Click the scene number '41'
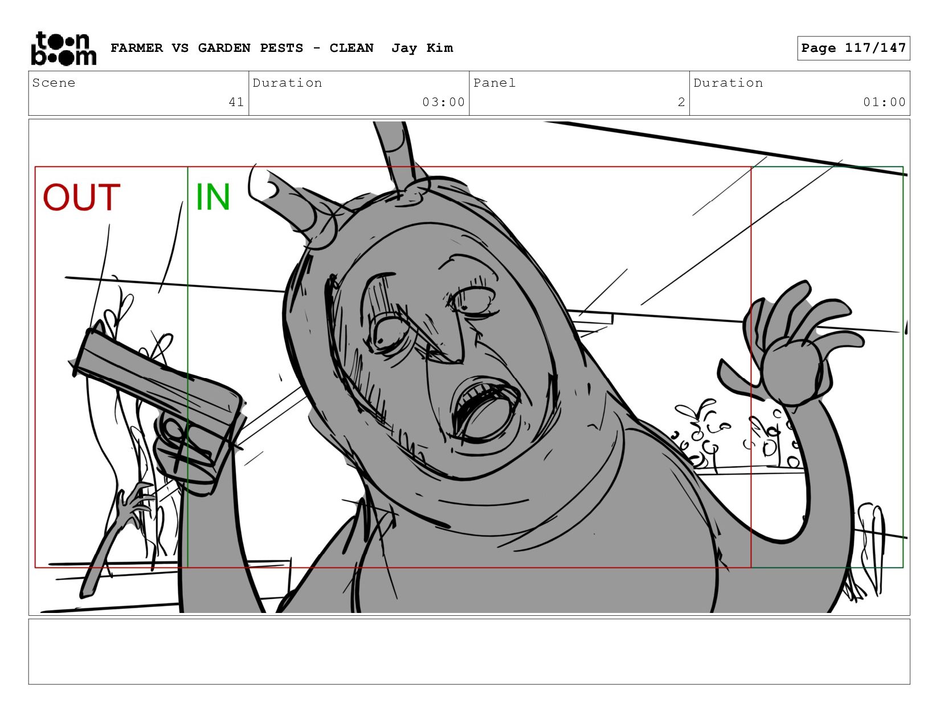This screenshot has height=727, width=940. click(236, 102)
